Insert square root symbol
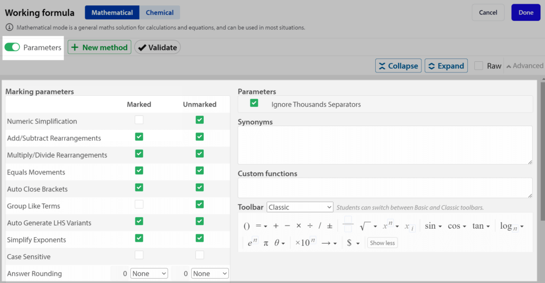Screen dimensions: 545x283 click(x=365, y=226)
